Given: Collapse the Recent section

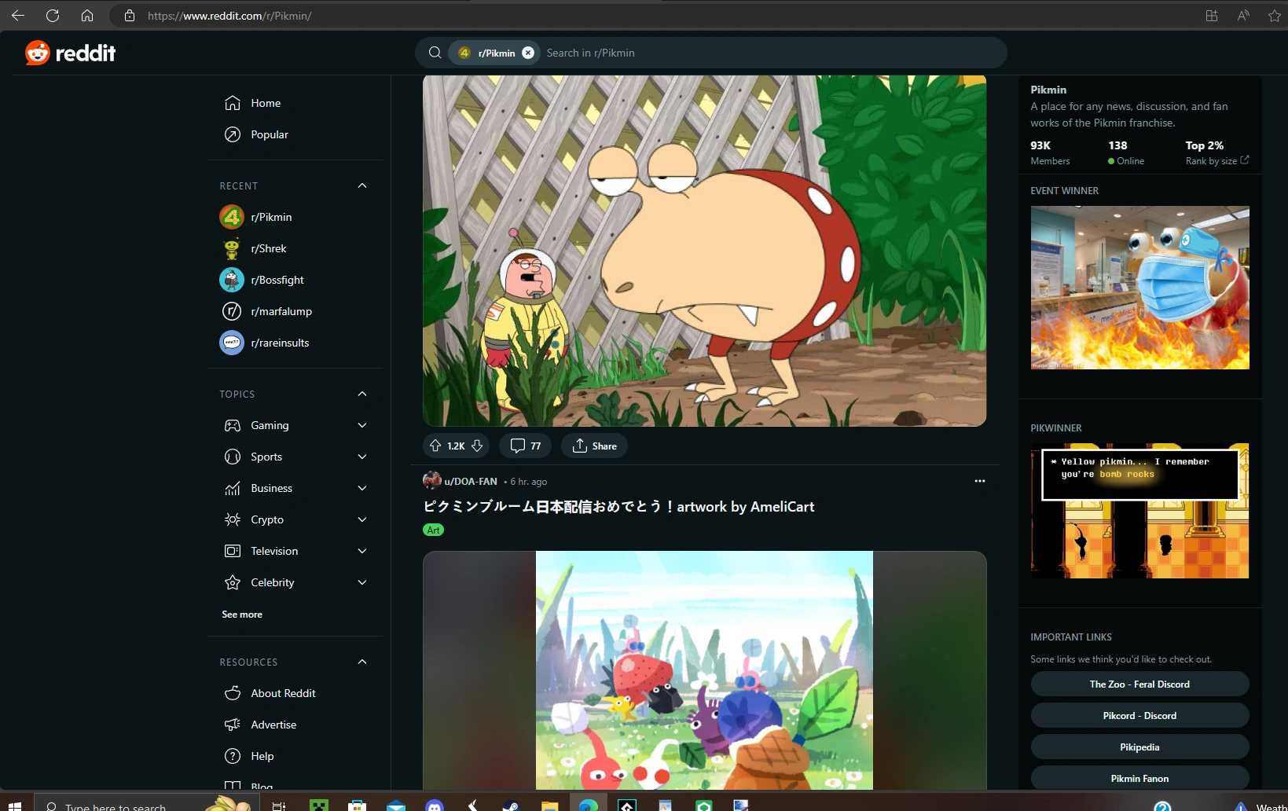Looking at the screenshot, I should coord(362,185).
